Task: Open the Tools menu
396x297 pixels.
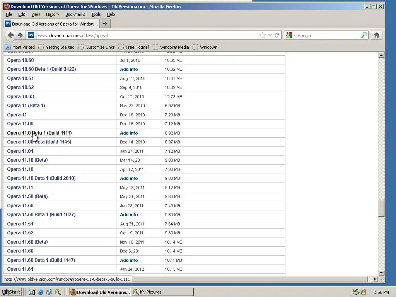Action: pyautogui.click(x=96, y=14)
